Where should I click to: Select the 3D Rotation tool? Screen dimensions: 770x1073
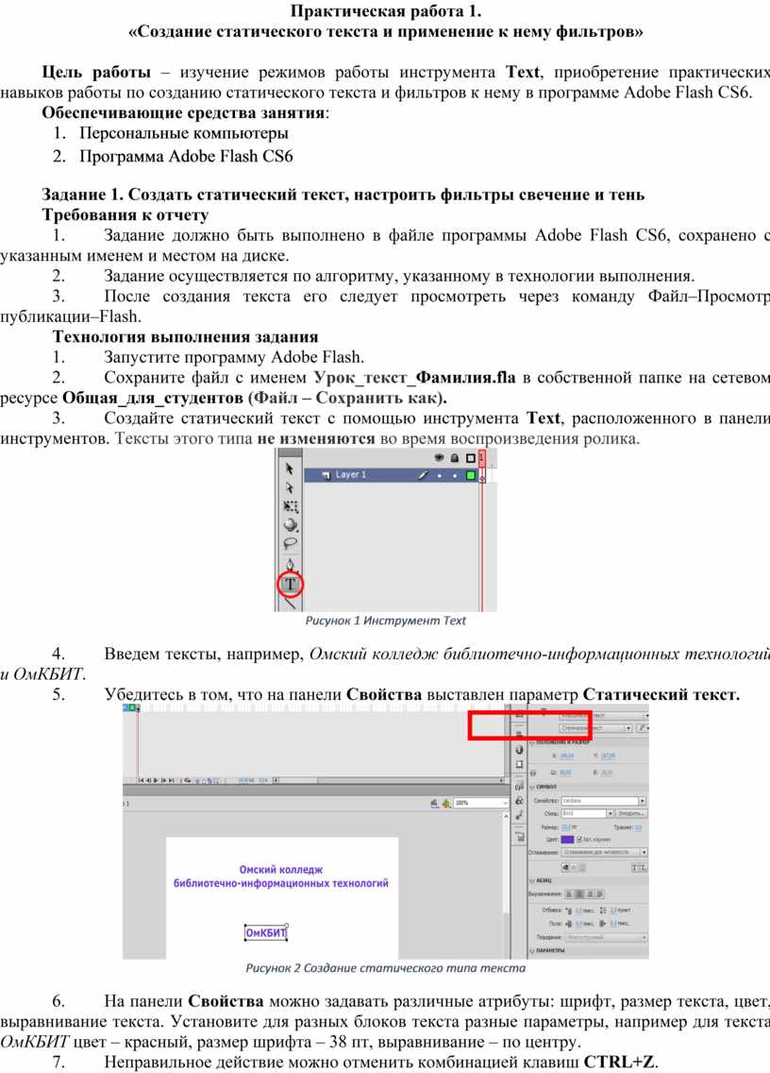(x=291, y=525)
